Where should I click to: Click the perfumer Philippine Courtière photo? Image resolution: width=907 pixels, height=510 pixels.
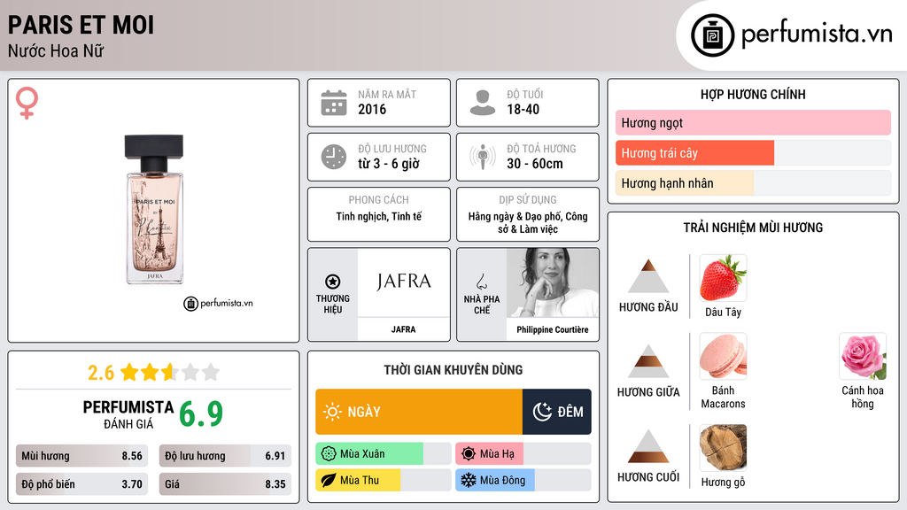click(553, 282)
